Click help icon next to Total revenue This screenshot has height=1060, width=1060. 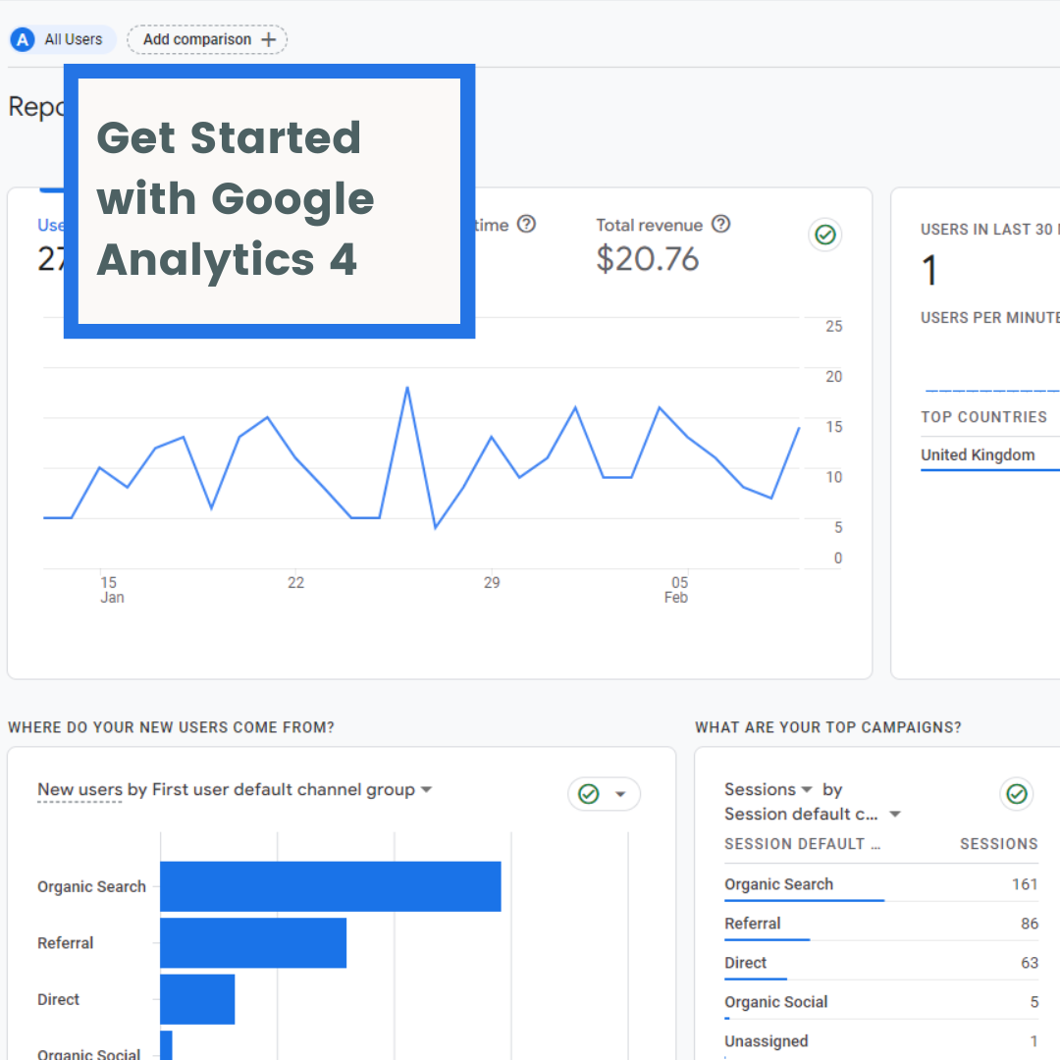coord(721,224)
